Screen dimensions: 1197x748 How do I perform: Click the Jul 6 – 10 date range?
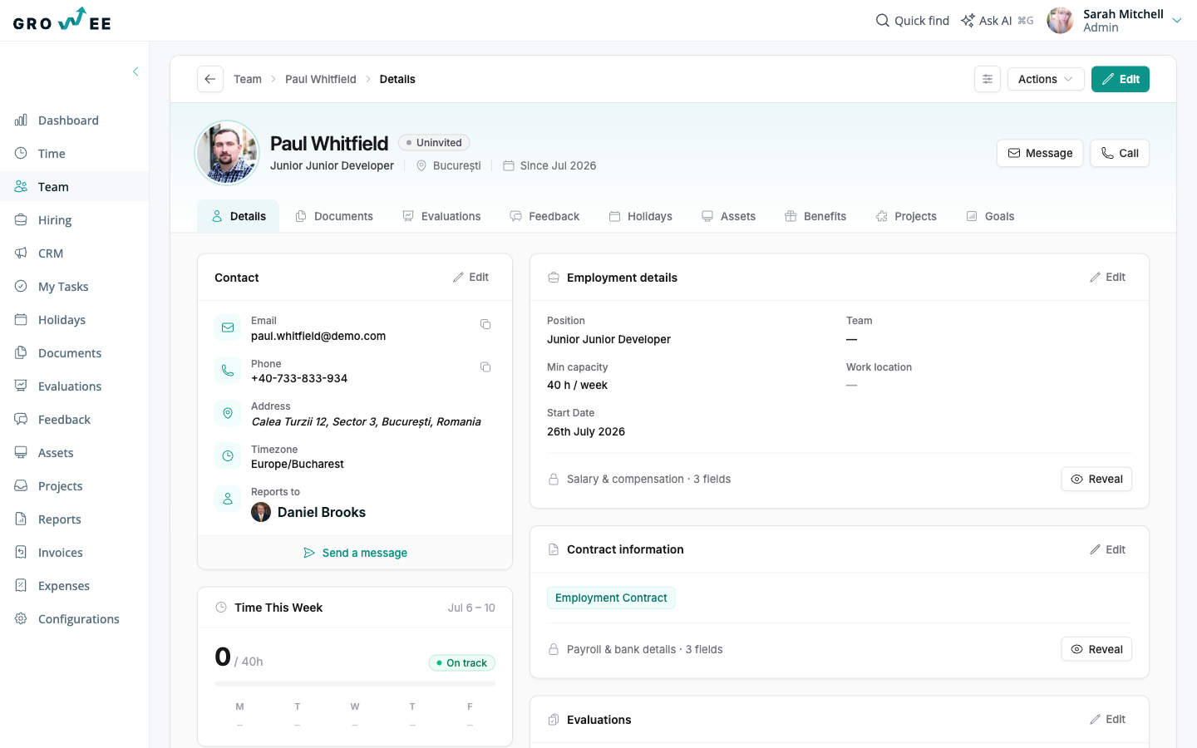[471, 608]
